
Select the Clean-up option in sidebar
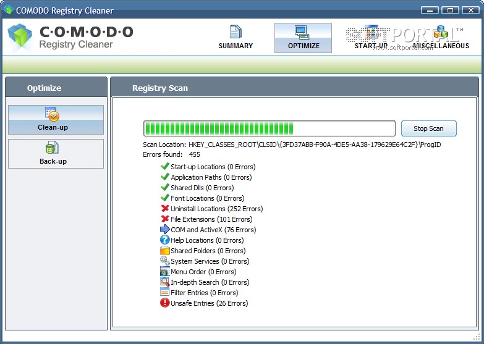[x=56, y=120]
